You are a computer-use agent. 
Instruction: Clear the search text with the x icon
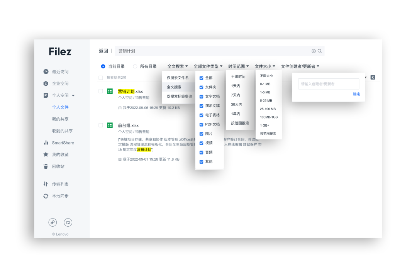point(314,51)
